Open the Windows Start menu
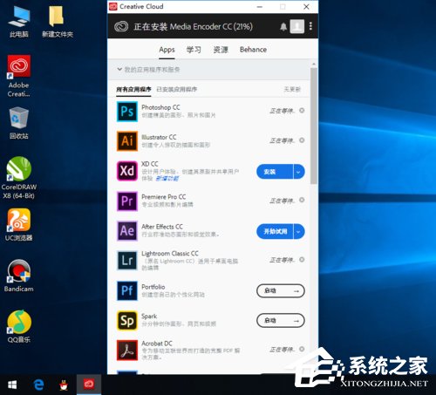The image size is (436, 395). (x=12, y=385)
